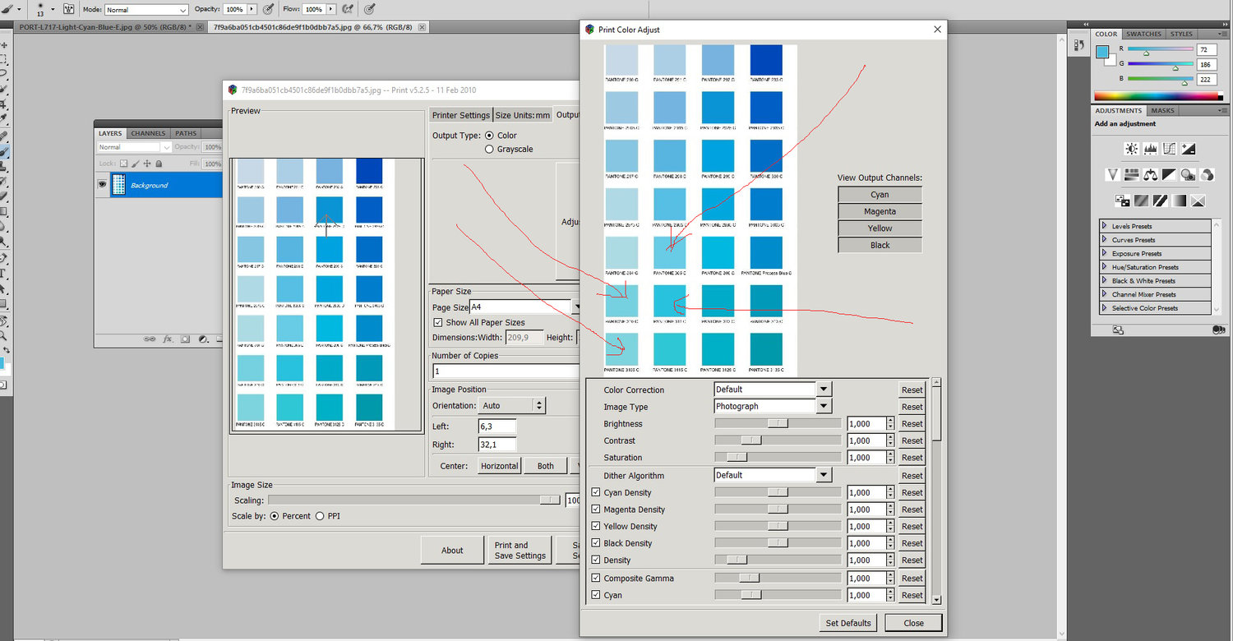This screenshot has height=641, width=1233.
Task: Click the Number of Copies field
Action: tap(506, 371)
